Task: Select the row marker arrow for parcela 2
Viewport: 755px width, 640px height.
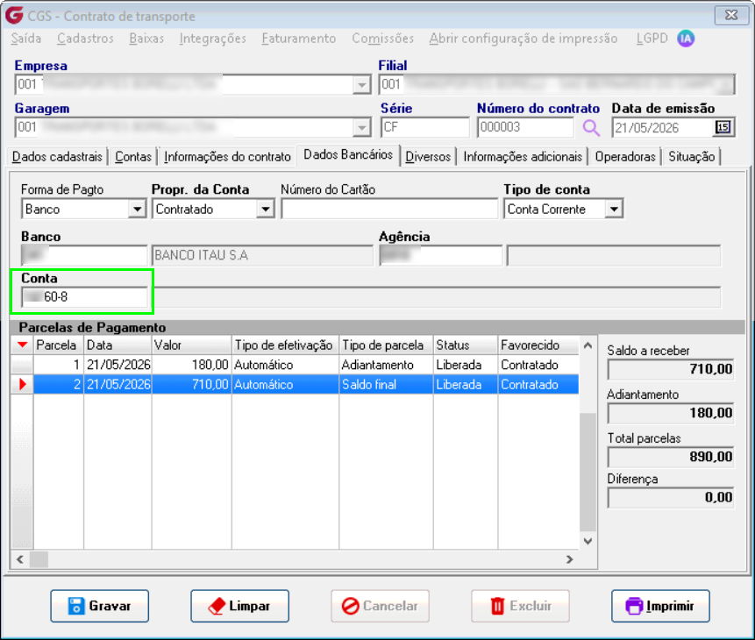Action: (x=22, y=384)
